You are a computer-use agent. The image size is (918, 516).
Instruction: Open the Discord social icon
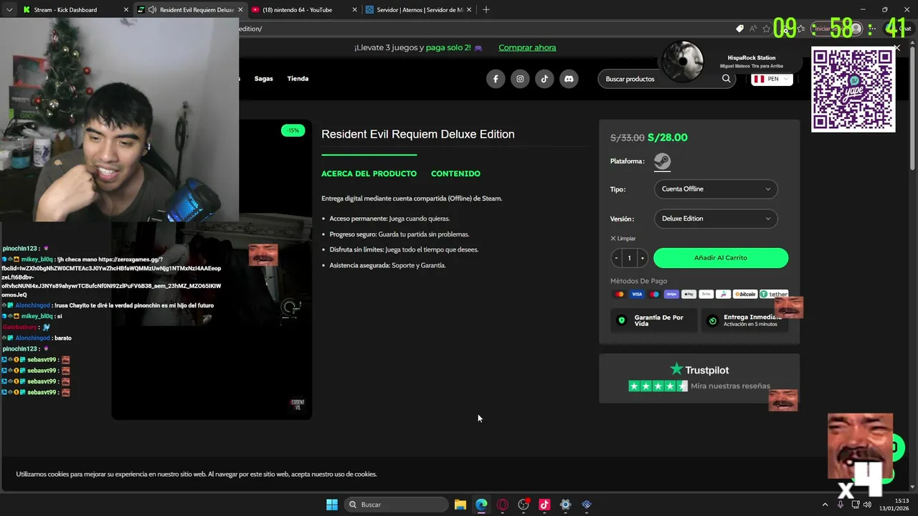coord(569,79)
